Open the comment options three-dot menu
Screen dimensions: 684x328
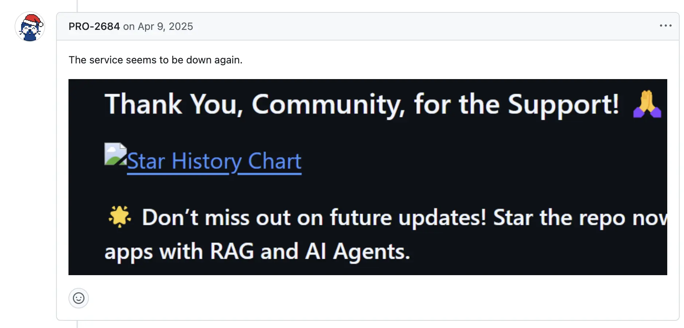point(665,26)
